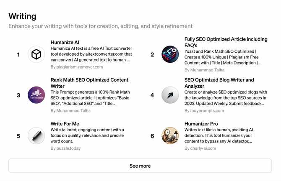Open the Write For Me pen icon
Screen dimensions: 281x181
coord(36,135)
